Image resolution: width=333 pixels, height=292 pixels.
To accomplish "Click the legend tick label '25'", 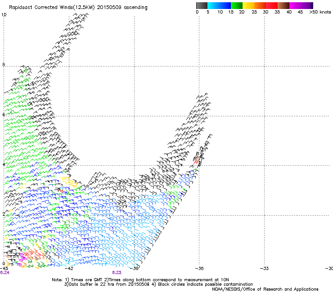I will coord(254,12).
